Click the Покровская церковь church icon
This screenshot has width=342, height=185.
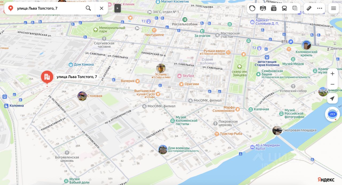(x=215, y=123)
